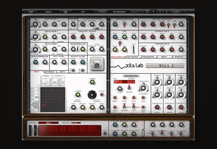Click the LFO Rate knob
This screenshot has width=217, height=149.
pos(115,37)
